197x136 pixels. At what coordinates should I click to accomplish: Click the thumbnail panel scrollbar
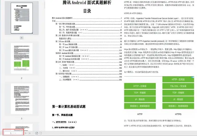(x=44, y=4)
